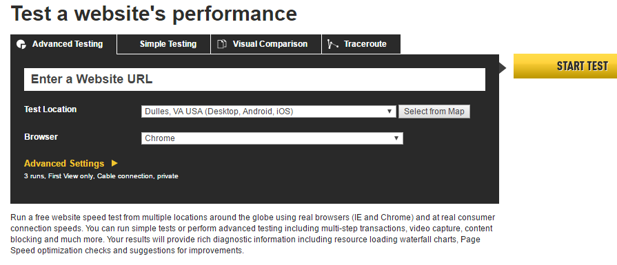Click the Test Location label

[x=50, y=109]
